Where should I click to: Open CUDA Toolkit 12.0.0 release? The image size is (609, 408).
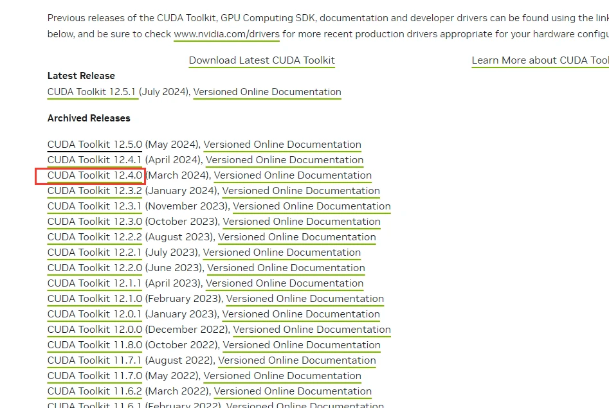tap(95, 330)
